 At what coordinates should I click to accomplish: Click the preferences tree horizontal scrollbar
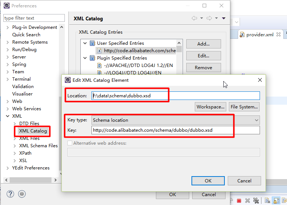click(31, 180)
